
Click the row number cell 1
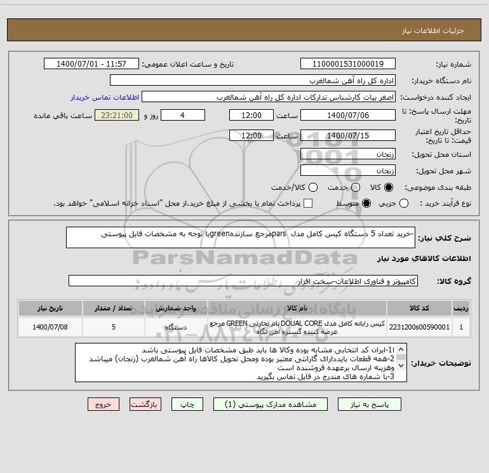click(461, 327)
